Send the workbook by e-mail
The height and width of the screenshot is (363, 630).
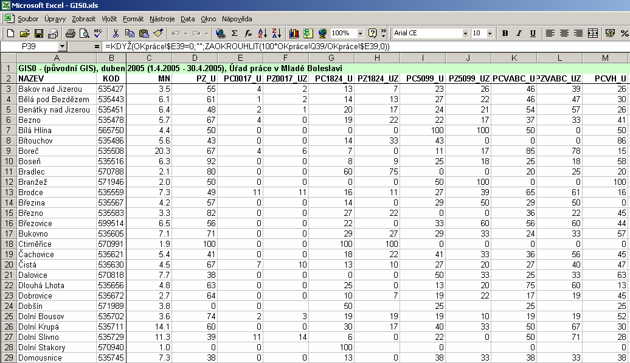click(53, 33)
